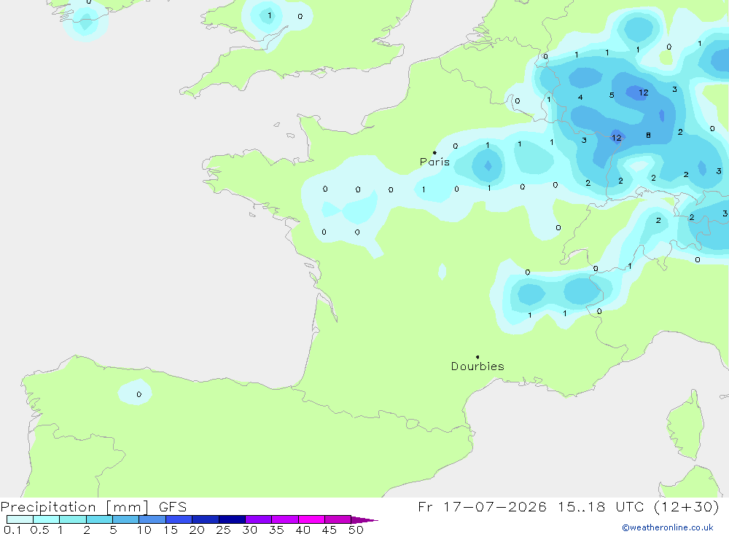Select the black dot marker above Dourbies
729x534 pixels.
click(477, 357)
